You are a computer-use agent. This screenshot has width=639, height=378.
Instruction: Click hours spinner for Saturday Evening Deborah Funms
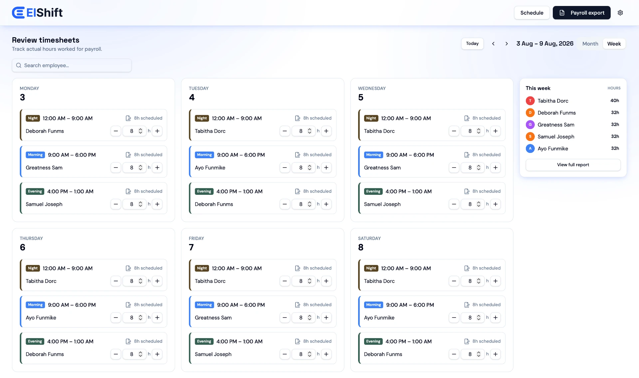click(479, 354)
